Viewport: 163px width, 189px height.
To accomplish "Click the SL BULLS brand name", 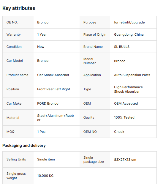I will 122,47.
